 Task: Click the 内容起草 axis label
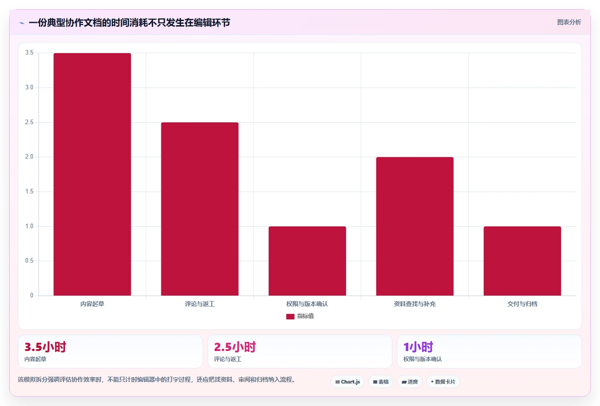coord(92,304)
